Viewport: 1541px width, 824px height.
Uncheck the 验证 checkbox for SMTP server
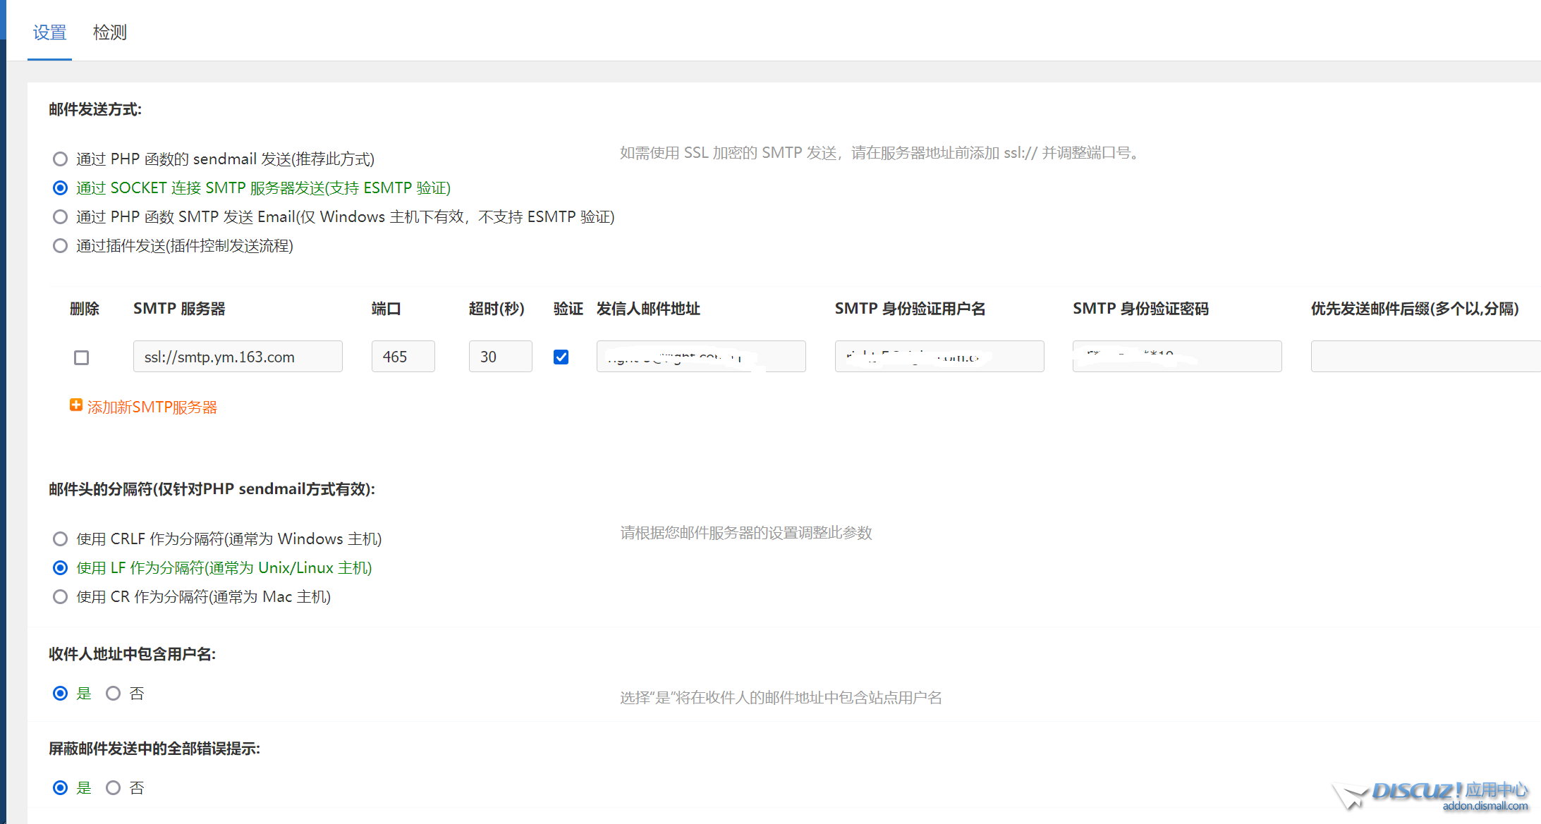pyautogui.click(x=561, y=357)
